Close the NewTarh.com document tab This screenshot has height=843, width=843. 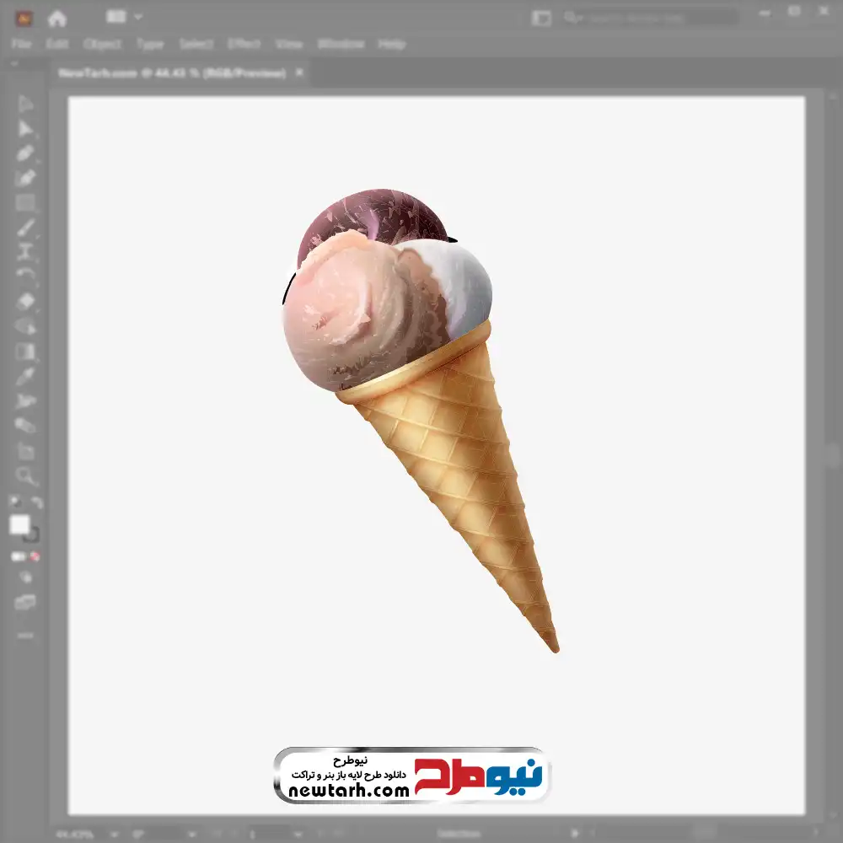pos(298,73)
